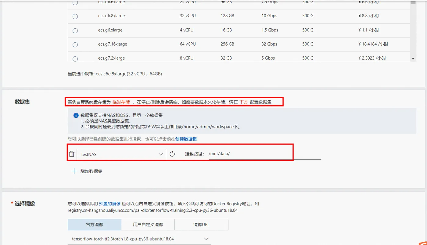427x245 pixels.
Task: Click the ¥ 2.3023 /小时 price
Action: pyautogui.click(x=372, y=58)
